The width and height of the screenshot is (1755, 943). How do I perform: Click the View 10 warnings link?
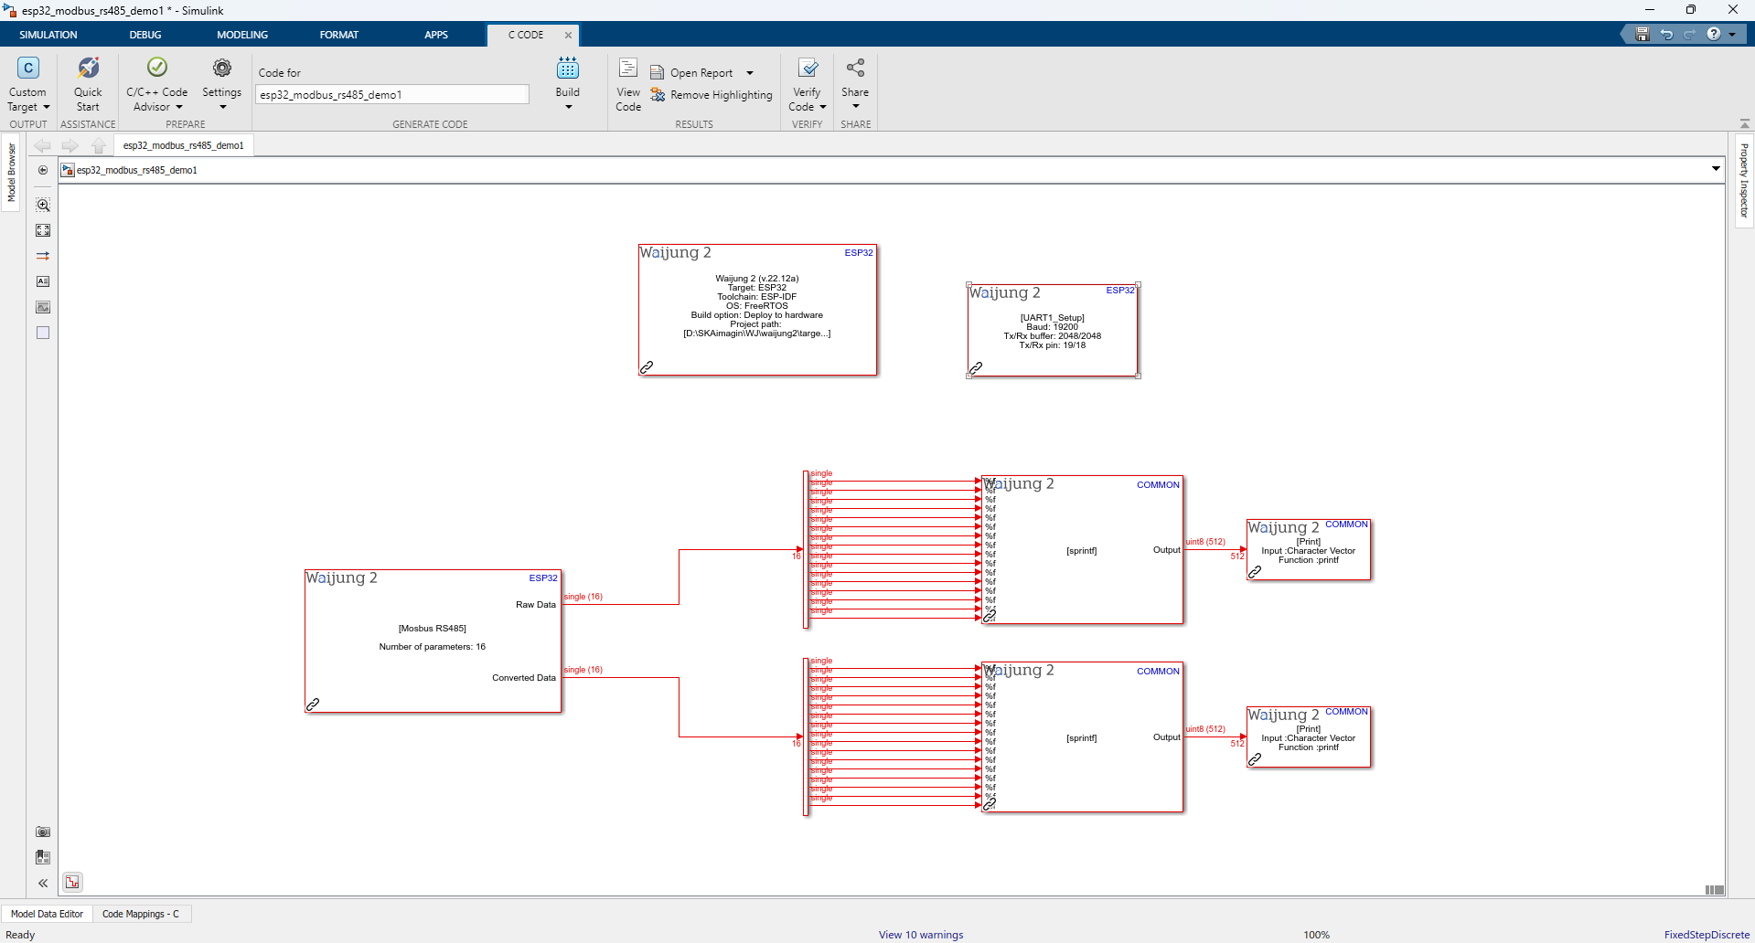coord(921,935)
